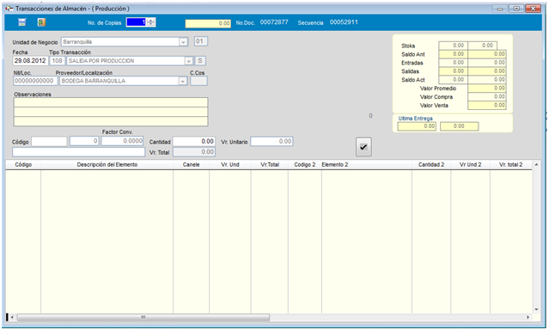Click the unit code field 01
The height and width of the screenshot is (330, 549).
click(201, 41)
